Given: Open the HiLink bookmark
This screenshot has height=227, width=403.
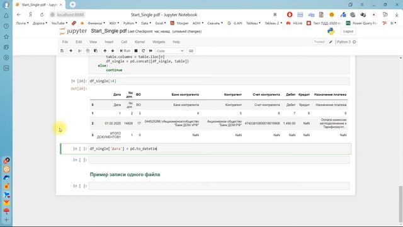Looking at the screenshot, I should click(295, 23).
